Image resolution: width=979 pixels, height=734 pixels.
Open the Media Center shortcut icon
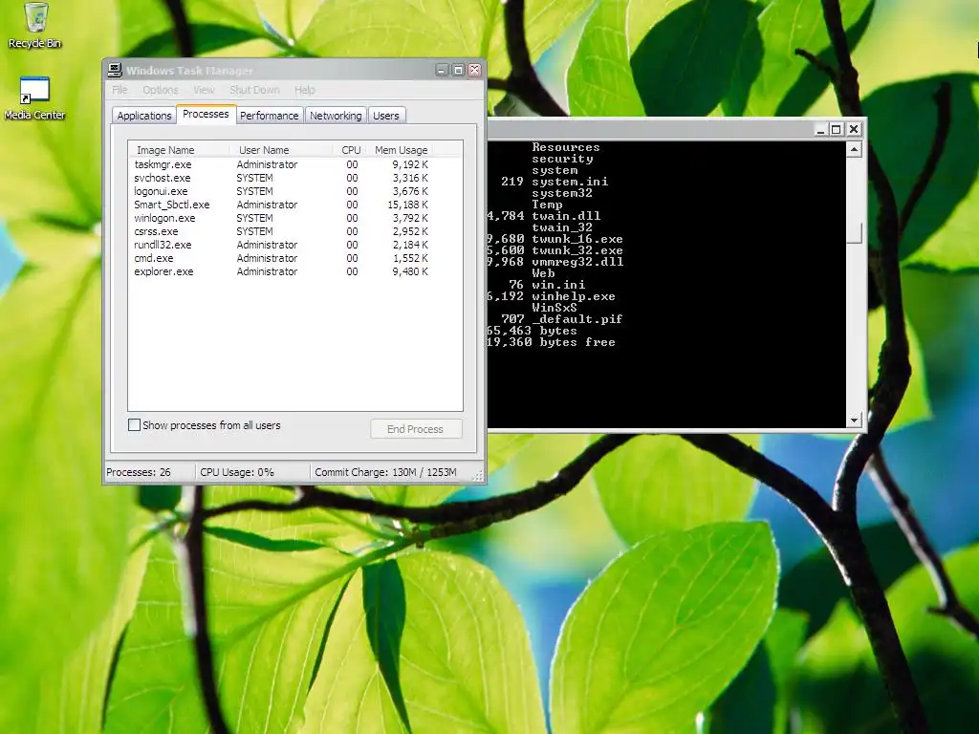click(x=34, y=98)
